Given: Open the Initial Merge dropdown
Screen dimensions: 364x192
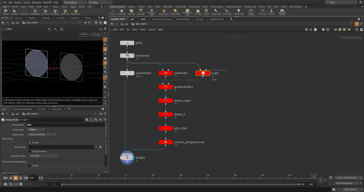Looking at the screenshot, I should [x=42, y=134].
